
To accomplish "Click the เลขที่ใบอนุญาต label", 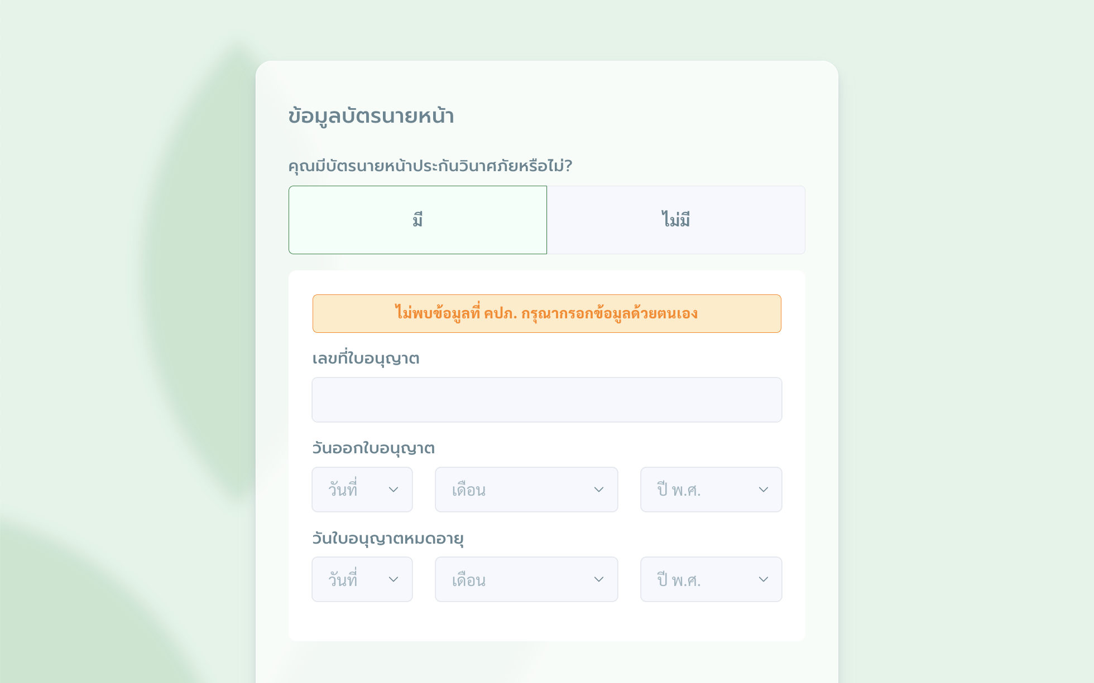I will pos(366,359).
